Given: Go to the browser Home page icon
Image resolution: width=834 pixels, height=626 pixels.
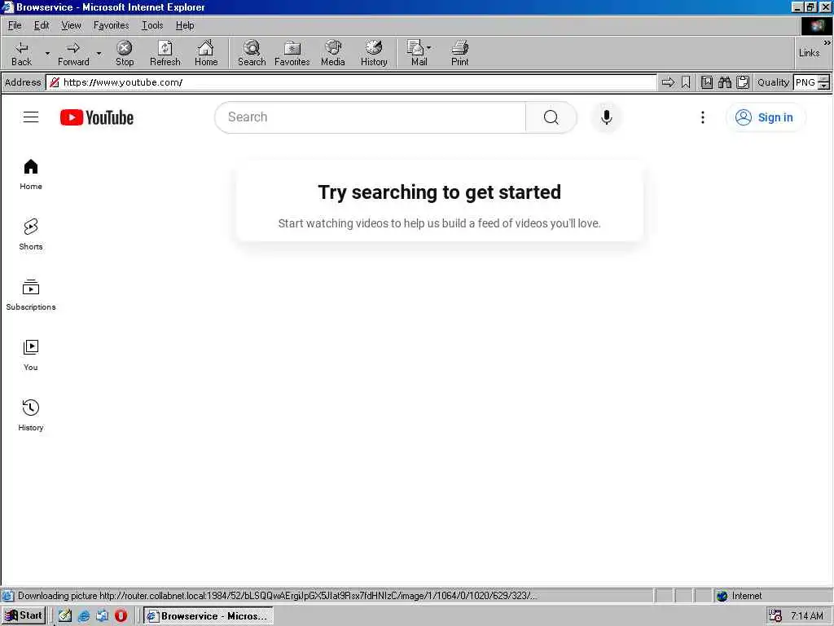Looking at the screenshot, I should tap(206, 54).
